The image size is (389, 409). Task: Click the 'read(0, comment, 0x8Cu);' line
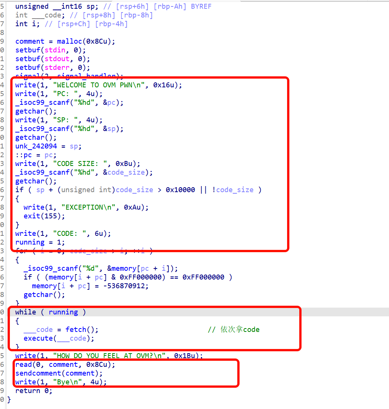tap(65, 365)
